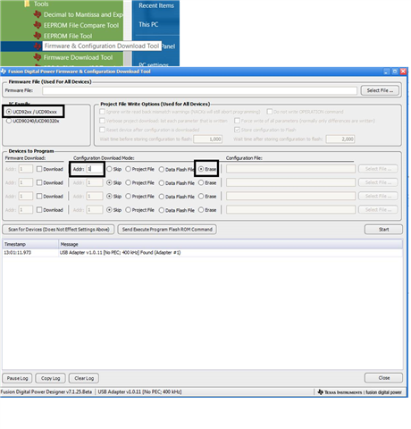
Task: Click USB Adapter status bar text
Action: click(139, 391)
